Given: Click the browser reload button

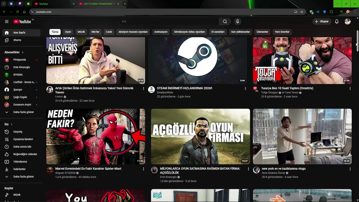Looking at the screenshot, I should tap(18, 12).
